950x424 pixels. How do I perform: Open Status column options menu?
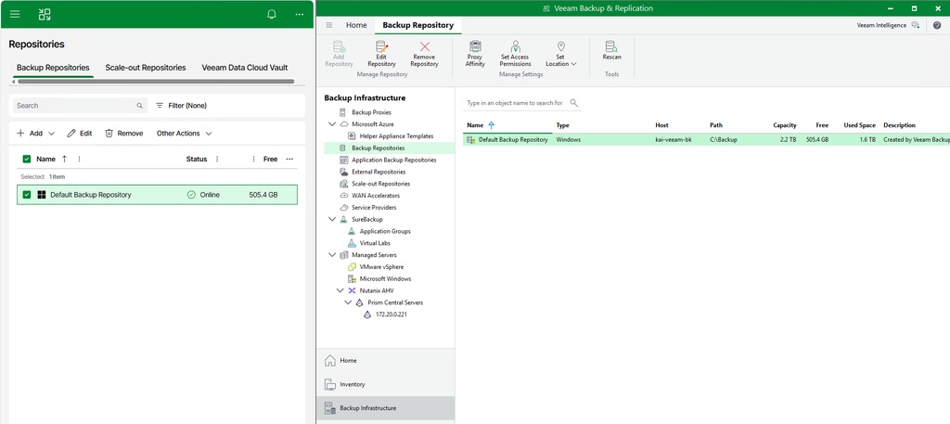pos(217,160)
